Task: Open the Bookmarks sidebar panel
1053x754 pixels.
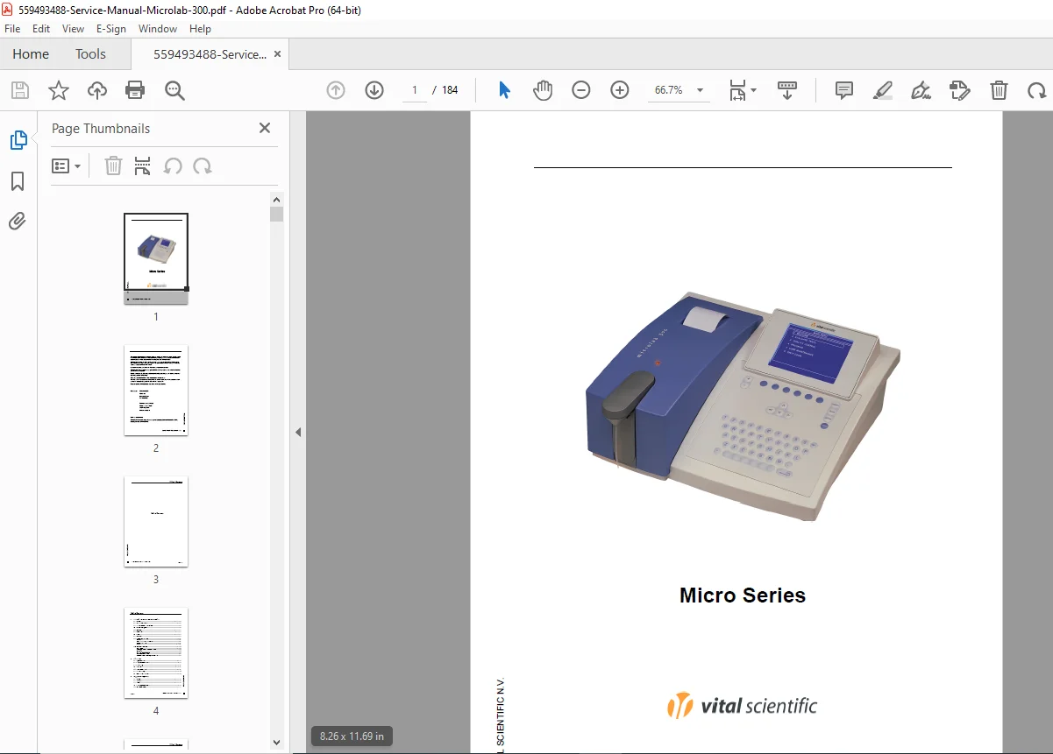Action: (x=18, y=181)
